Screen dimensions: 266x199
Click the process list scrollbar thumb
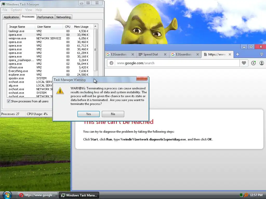(x=95, y=50)
